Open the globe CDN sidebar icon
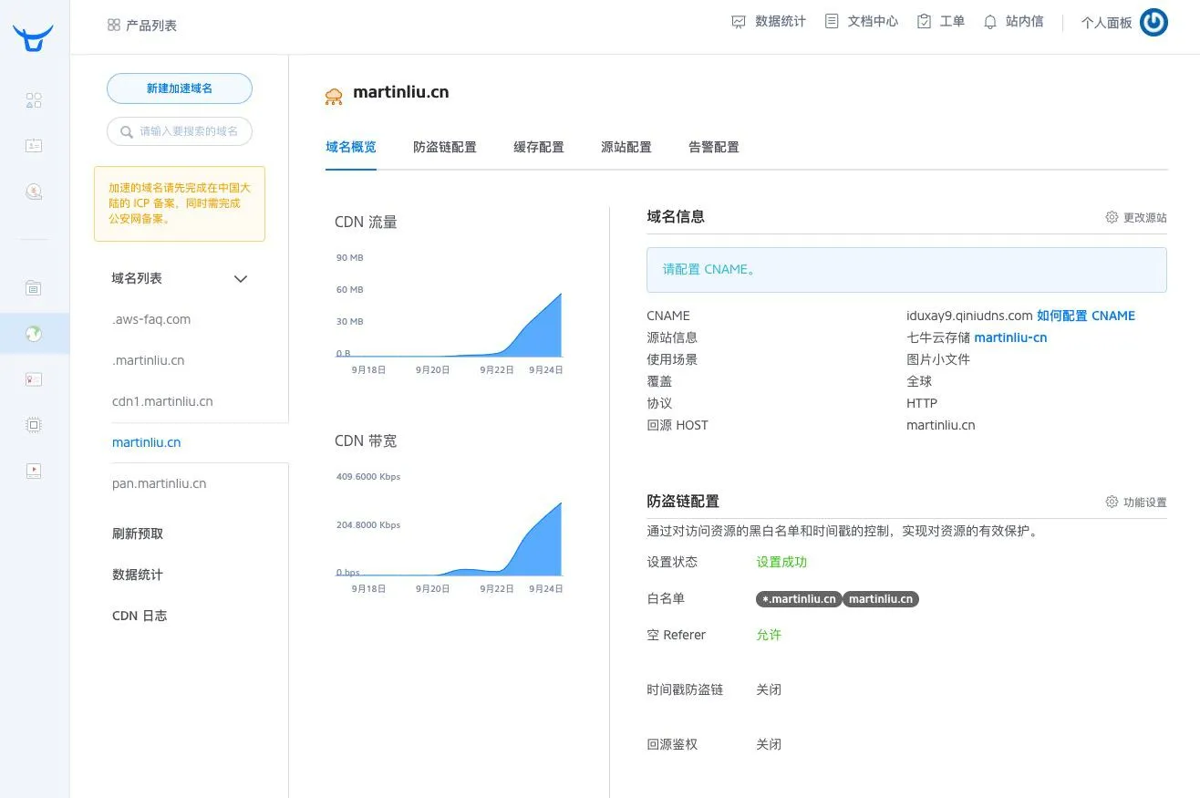Viewport: 1200px width, 798px height. pyautogui.click(x=34, y=334)
